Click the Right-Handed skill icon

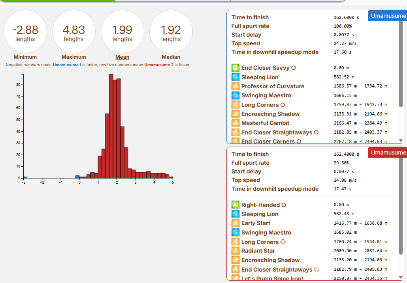click(236, 205)
